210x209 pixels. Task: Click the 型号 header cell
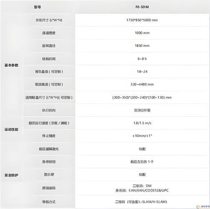[38, 7]
